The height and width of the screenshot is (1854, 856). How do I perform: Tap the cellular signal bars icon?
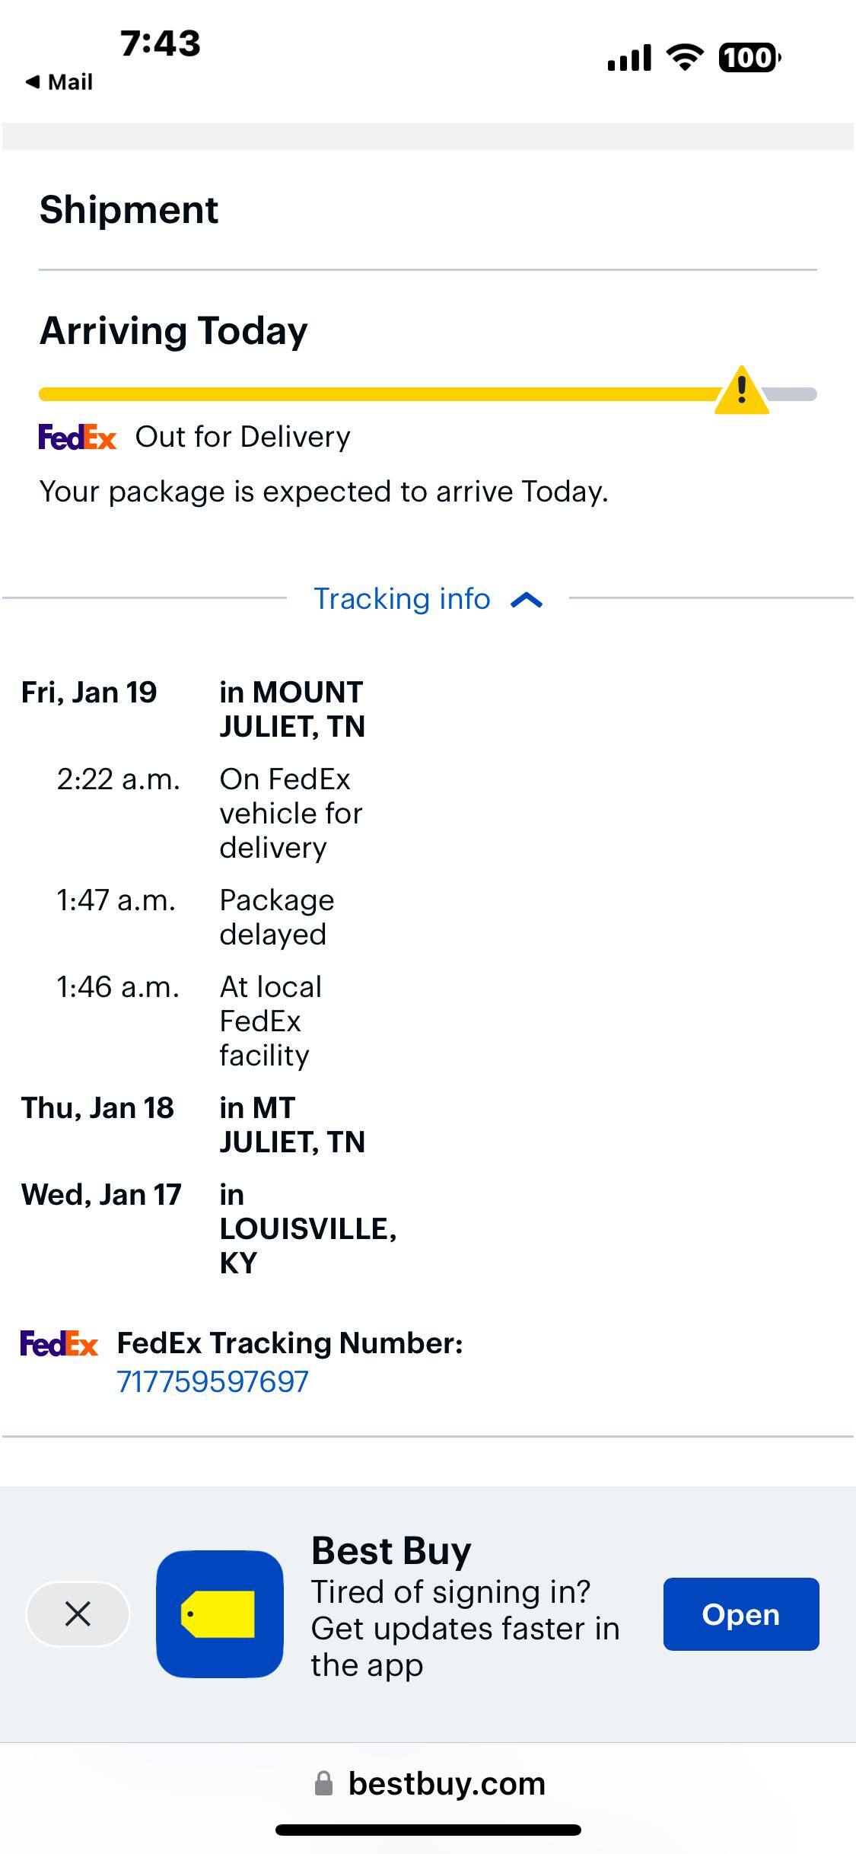pyautogui.click(x=629, y=58)
